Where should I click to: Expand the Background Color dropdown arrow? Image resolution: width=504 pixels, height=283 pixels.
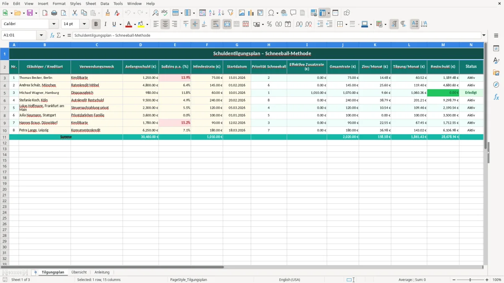point(147,24)
